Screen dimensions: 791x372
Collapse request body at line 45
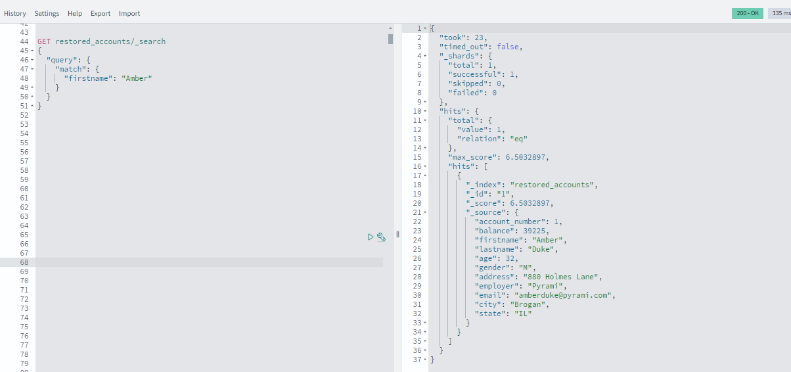tap(32, 51)
